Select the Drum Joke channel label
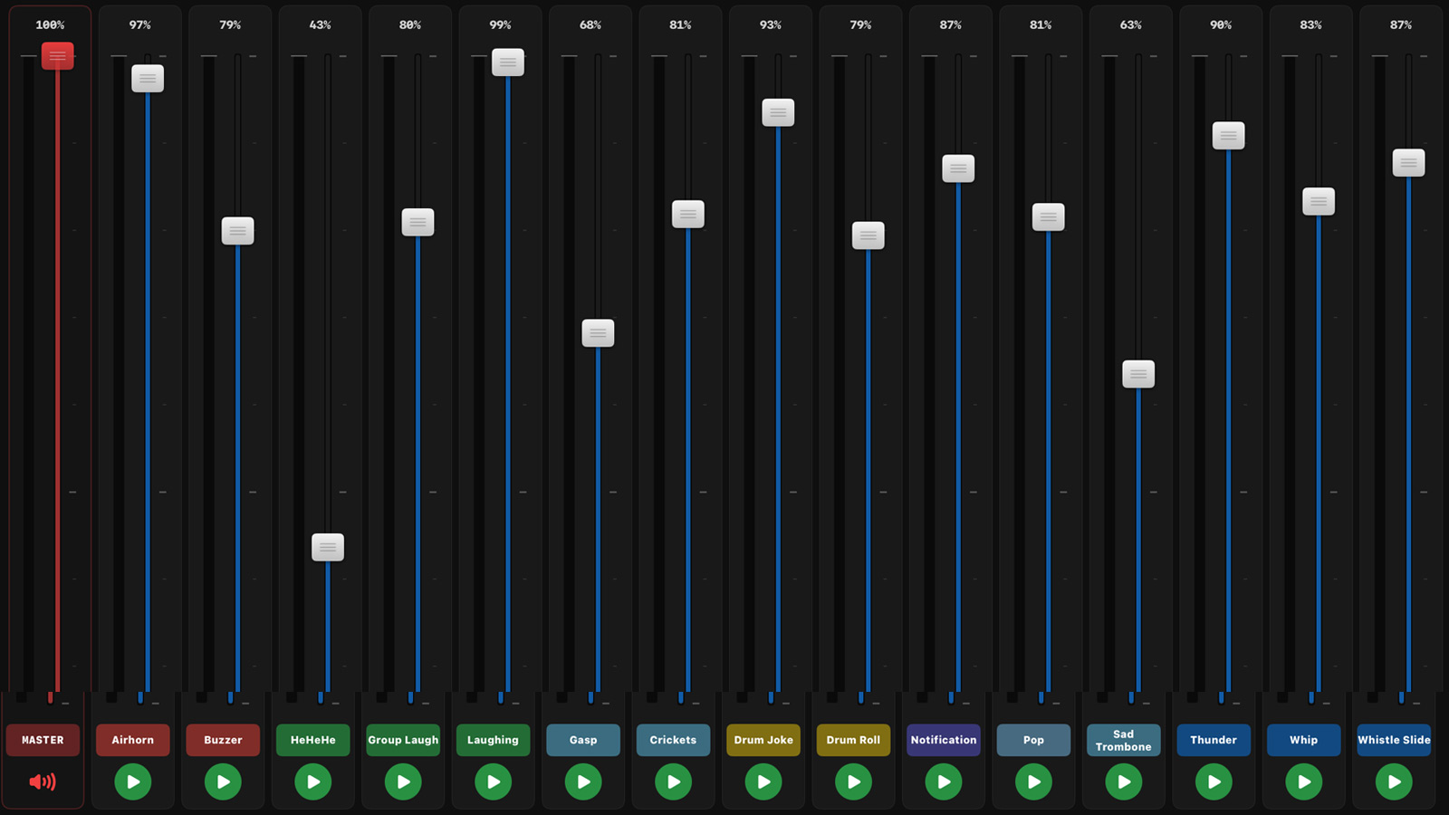This screenshot has width=1449, height=815. tap(763, 740)
